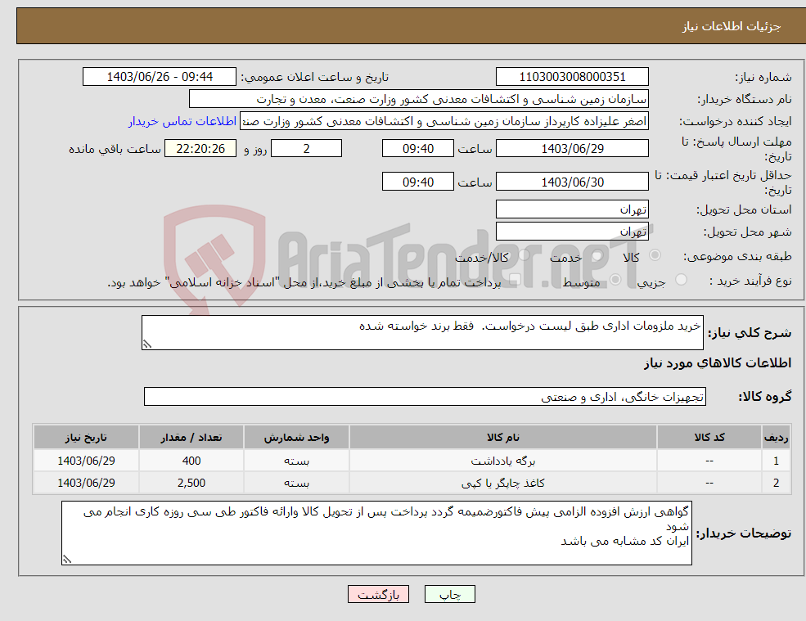Screen dimensions: 806x621
Task: Click the general description textarea
Action: [422, 333]
